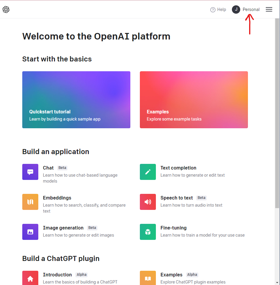Click 'Learn how to use chat-based language models'
The height and width of the screenshot is (285, 280).
(x=80, y=178)
